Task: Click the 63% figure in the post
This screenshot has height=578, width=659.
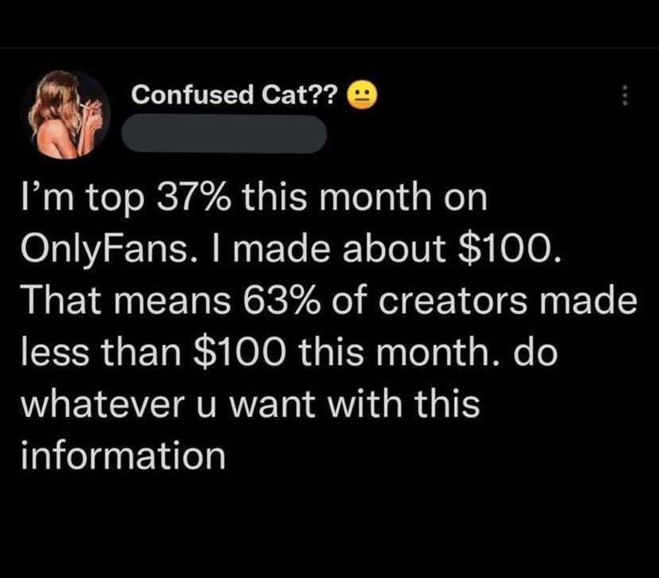Action: (x=281, y=300)
